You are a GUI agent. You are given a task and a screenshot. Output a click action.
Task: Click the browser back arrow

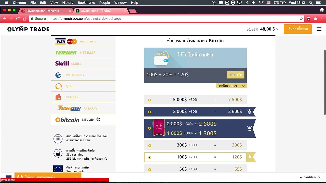4,19
